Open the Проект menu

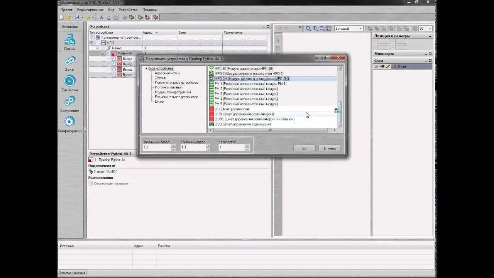point(66,10)
